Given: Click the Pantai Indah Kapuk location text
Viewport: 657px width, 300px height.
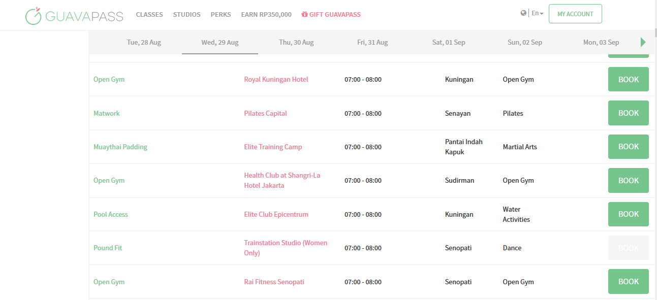Looking at the screenshot, I should pos(464,147).
